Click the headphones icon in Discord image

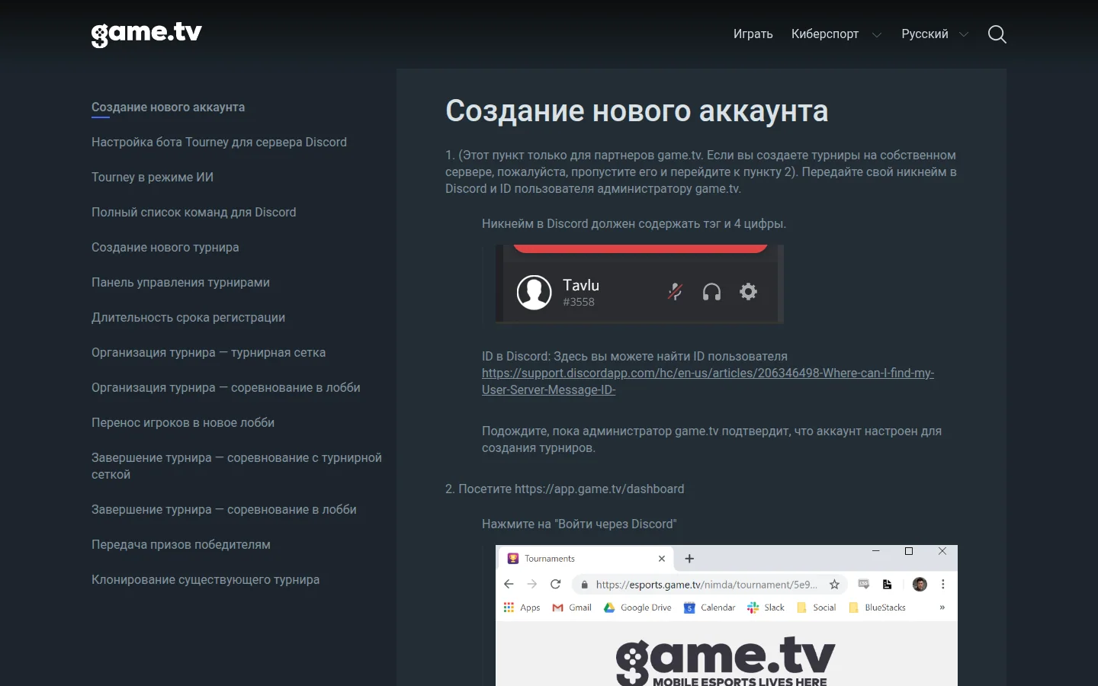pos(711,292)
